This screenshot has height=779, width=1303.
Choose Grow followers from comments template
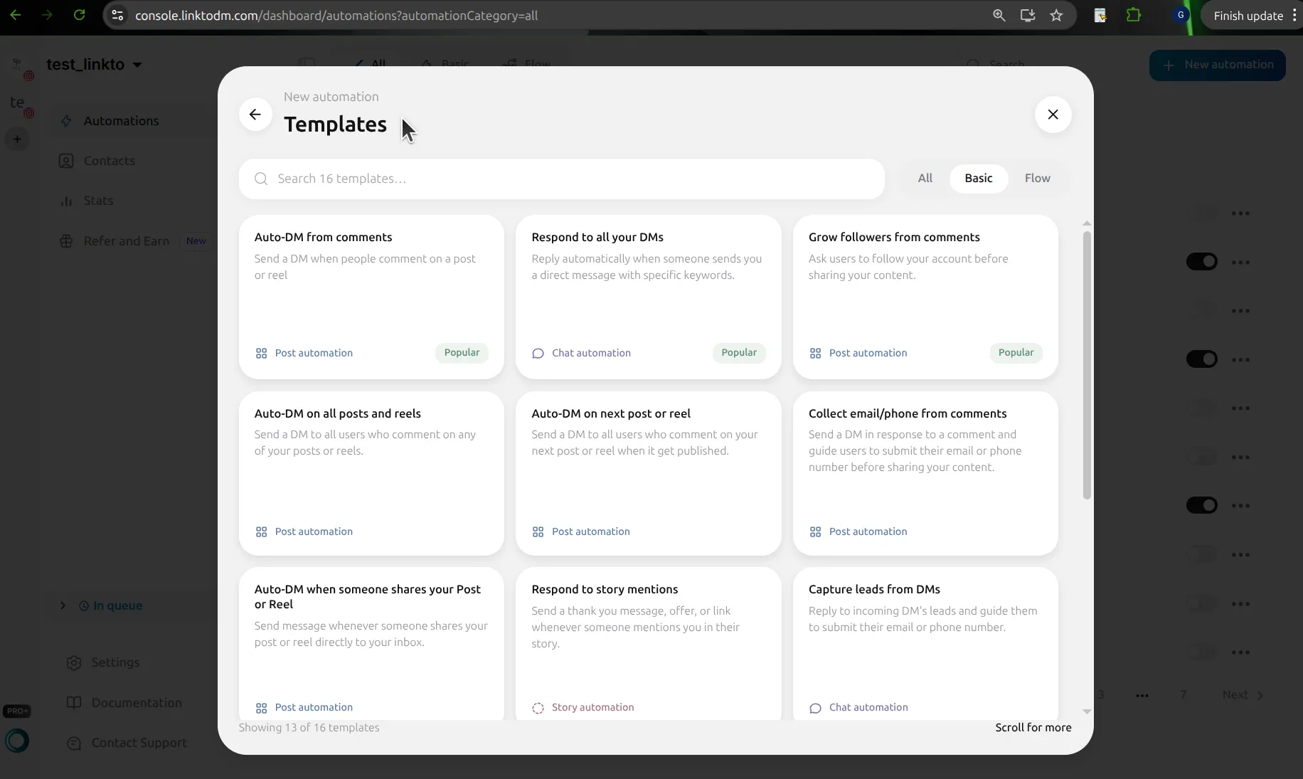click(925, 297)
